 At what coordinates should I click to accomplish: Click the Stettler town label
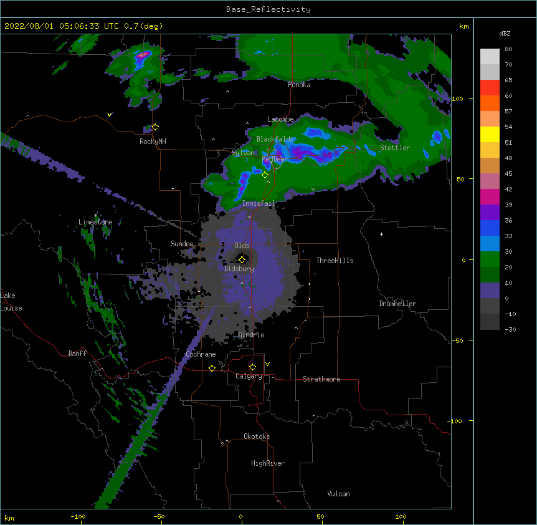click(x=395, y=148)
